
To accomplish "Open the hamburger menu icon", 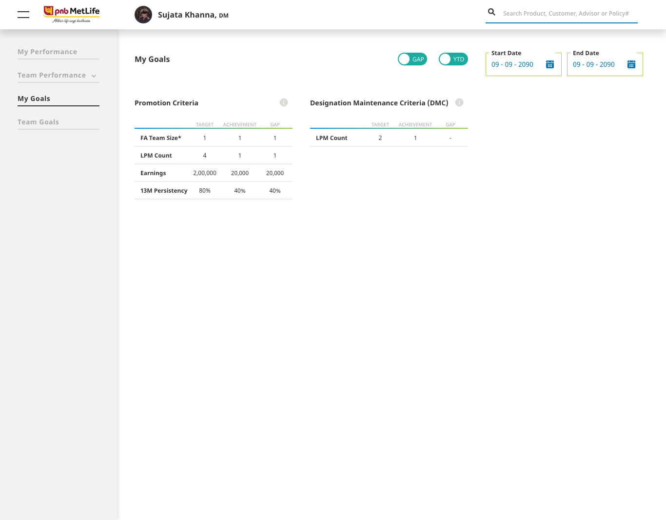I will tap(23, 15).
